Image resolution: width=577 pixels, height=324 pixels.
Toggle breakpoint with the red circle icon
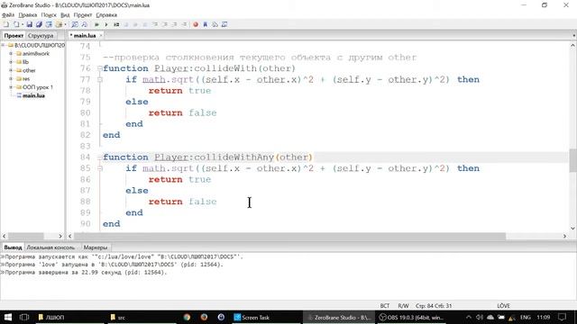coord(196,24)
